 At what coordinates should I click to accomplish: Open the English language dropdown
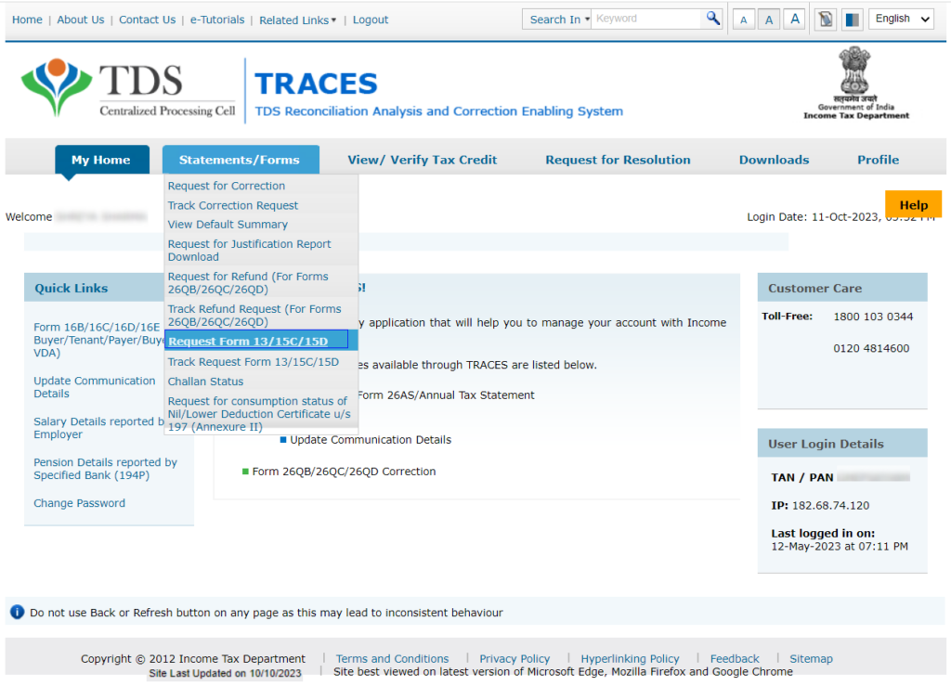(x=901, y=19)
